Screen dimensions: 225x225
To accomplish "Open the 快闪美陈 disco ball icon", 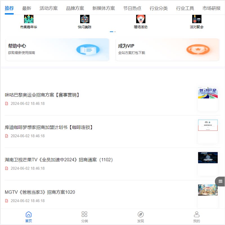I will coord(85,19).
